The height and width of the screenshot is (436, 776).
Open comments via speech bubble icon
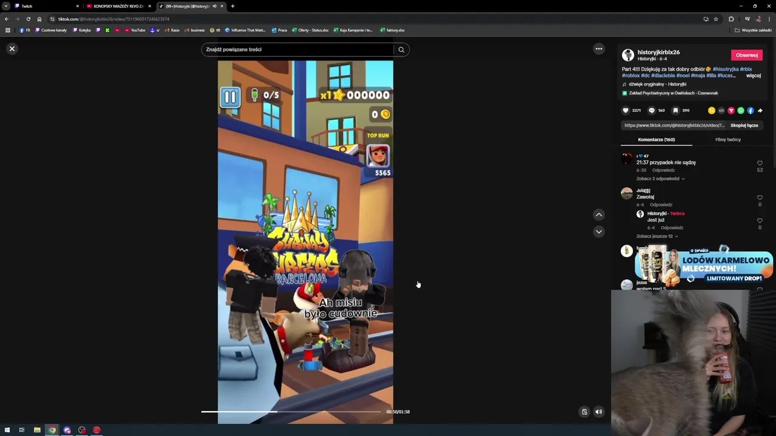pyautogui.click(x=652, y=111)
